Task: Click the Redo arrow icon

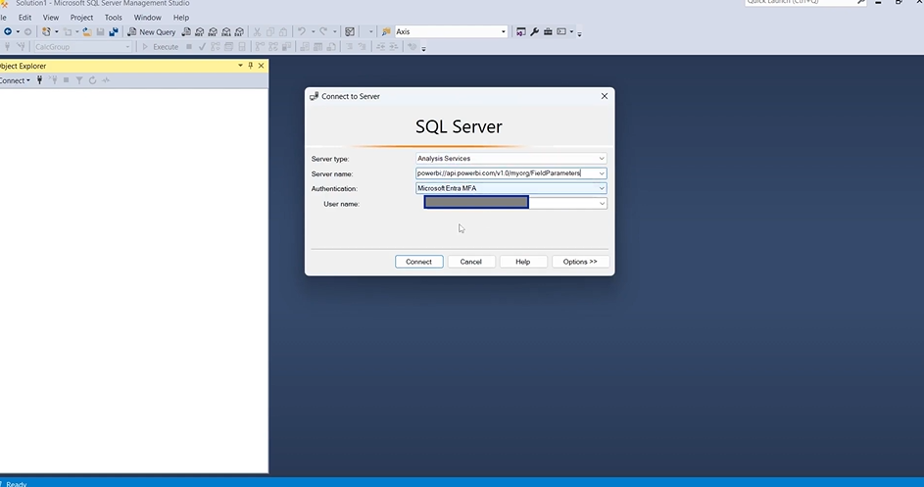Action: point(323,31)
